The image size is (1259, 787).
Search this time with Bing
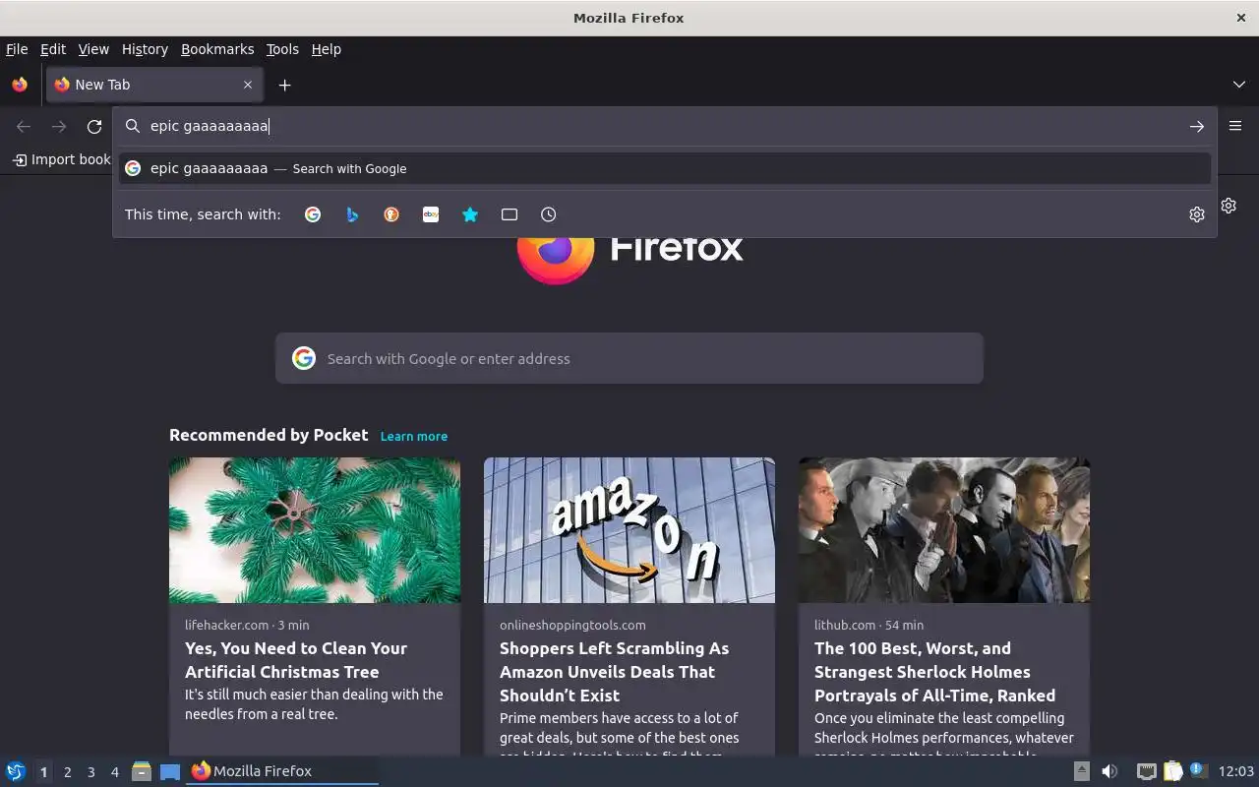352,214
